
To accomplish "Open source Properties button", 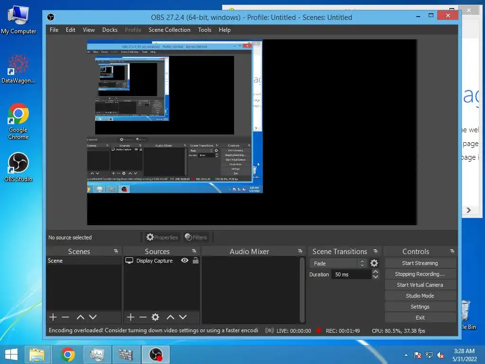I will pos(162,237).
